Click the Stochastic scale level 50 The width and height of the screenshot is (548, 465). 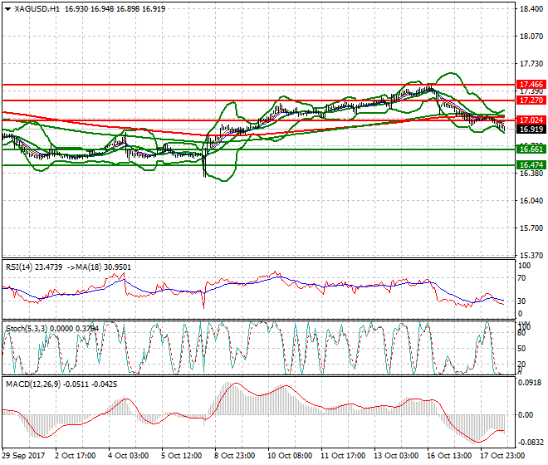(x=521, y=349)
